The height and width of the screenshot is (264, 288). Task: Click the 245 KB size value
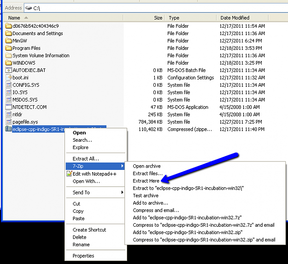tap(155, 114)
